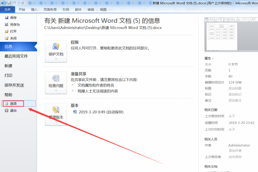Open the 页面布局 ribbon tab
The image size is (258, 172).
coord(50,9)
